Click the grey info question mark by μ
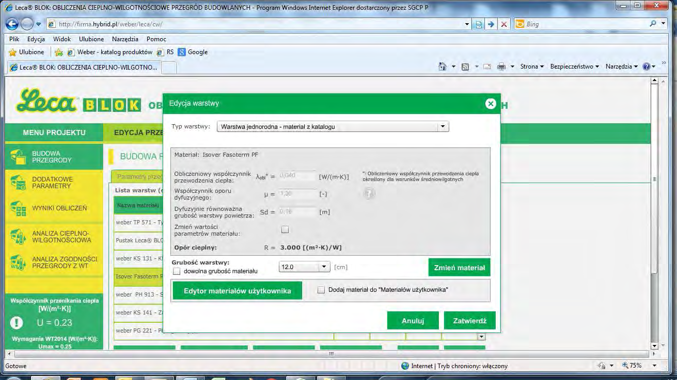This screenshot has width=677, height=380. (x=369, y=193)
